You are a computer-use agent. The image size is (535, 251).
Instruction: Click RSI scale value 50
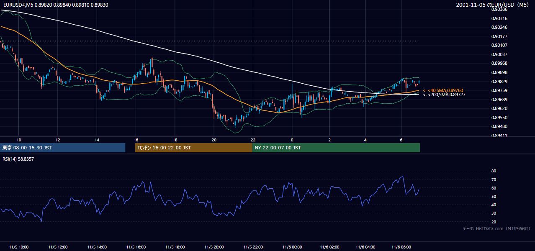(x=494, y=196)
